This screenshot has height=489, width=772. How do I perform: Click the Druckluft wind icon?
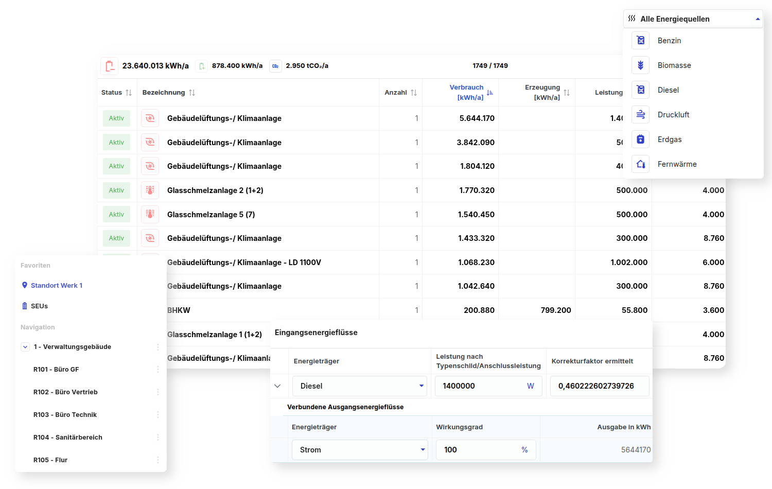coord(641,115)
